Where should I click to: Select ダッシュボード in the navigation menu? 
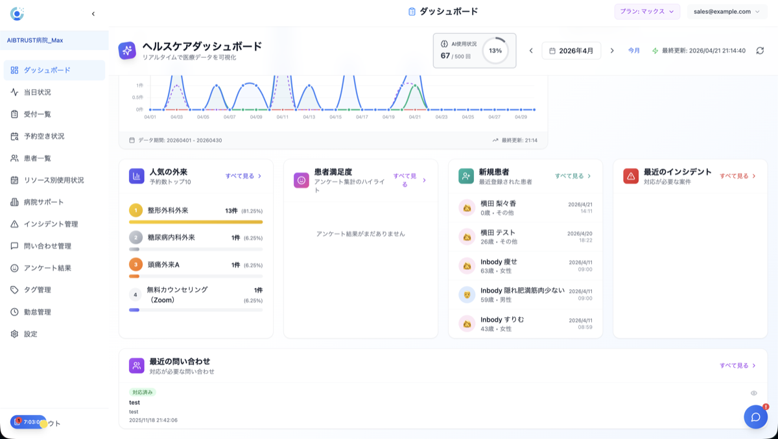[13, 71]
